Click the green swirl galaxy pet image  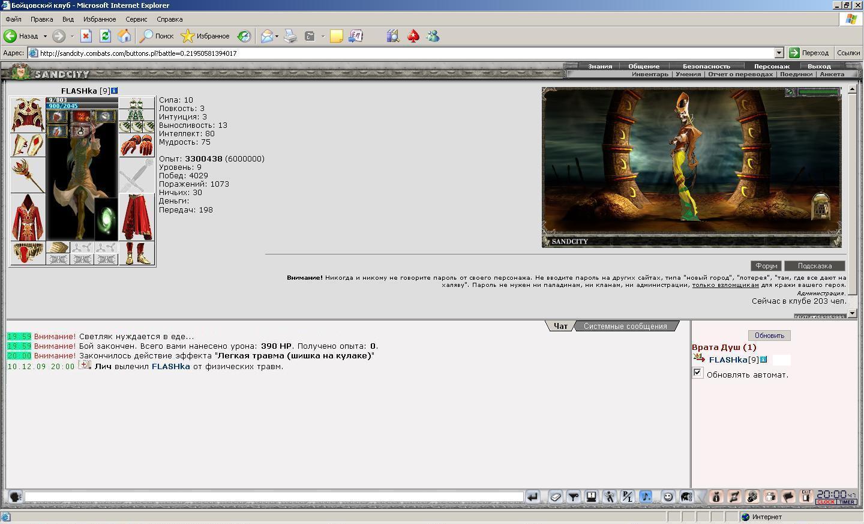[106, 219]
